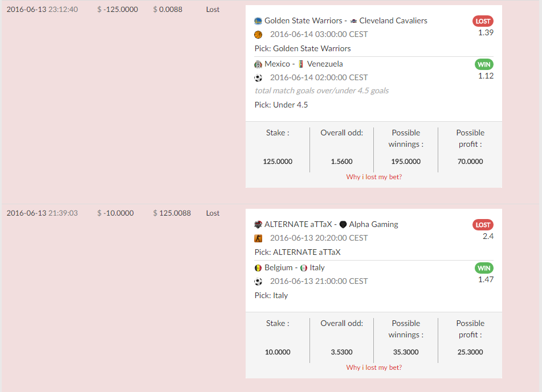Click the amount '$ -125.0000'
The width and height of the screenshot is (542, 392).
coord(117,9)
